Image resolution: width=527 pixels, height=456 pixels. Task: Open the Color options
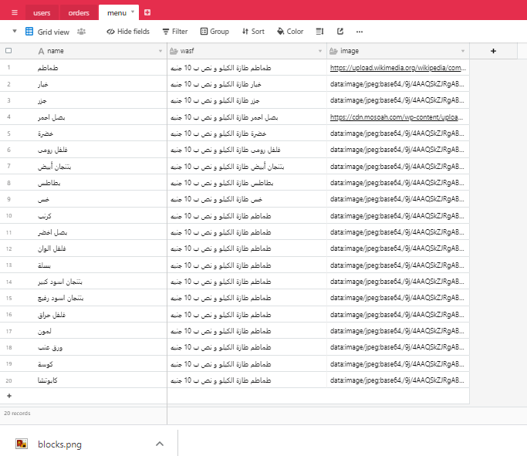[x=290, y=32]
